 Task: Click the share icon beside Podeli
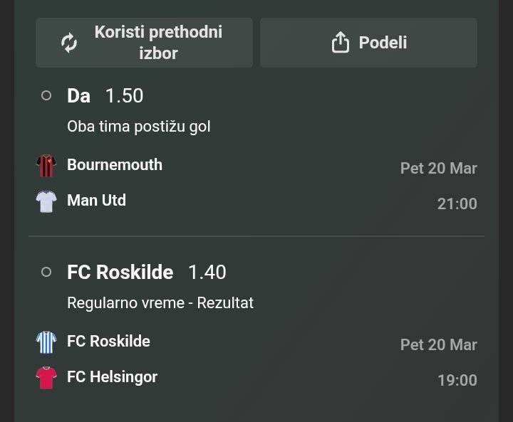pos(341,43)
